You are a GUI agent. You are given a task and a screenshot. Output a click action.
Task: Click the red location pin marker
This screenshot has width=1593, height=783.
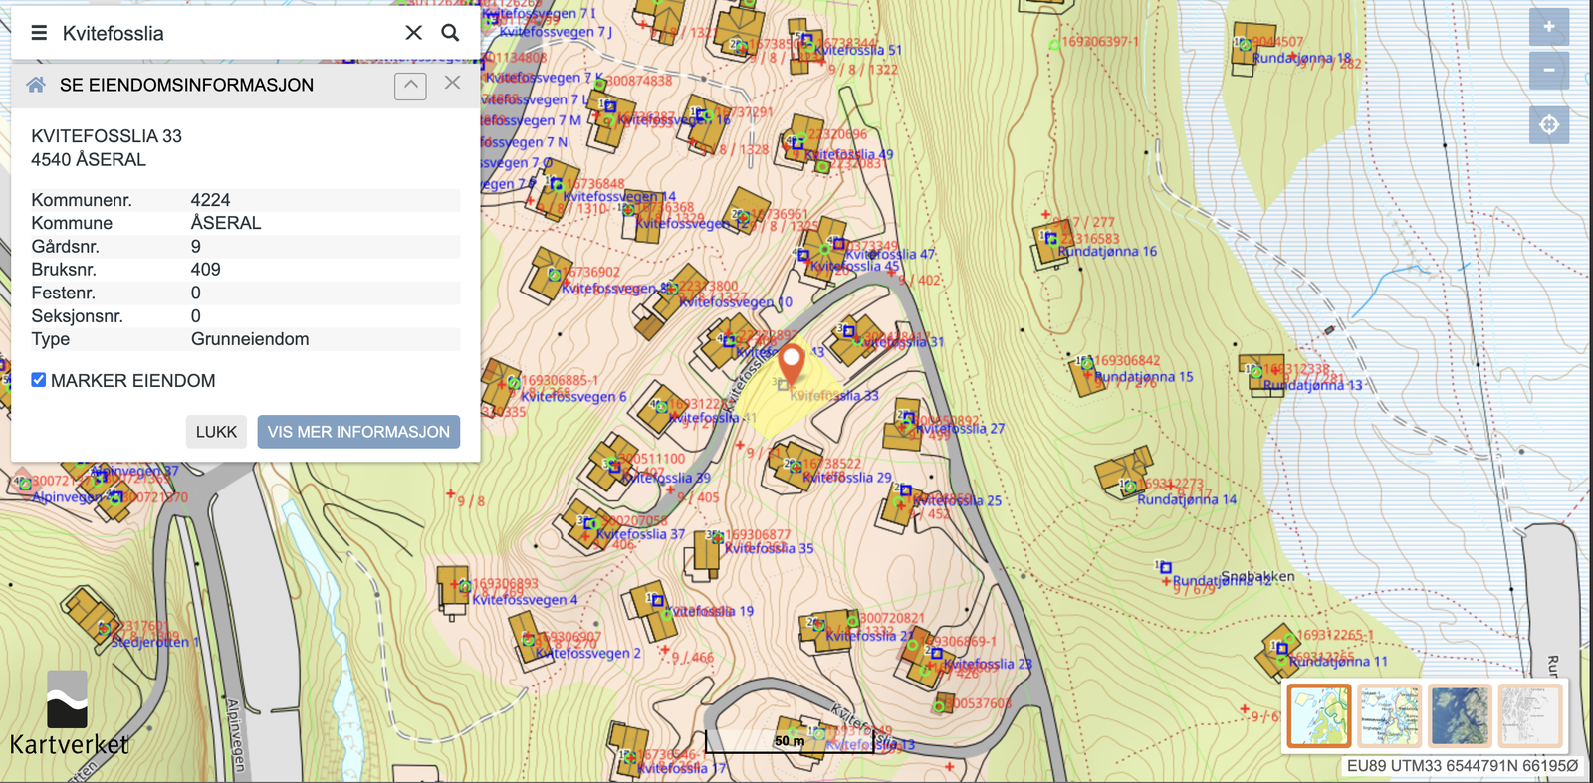(x=792, y=365)
